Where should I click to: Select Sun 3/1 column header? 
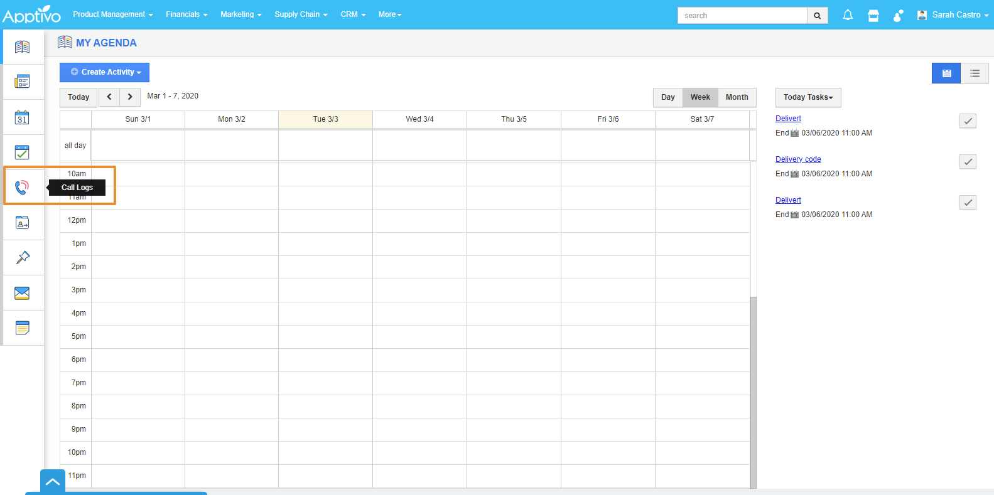pos(138,119)
